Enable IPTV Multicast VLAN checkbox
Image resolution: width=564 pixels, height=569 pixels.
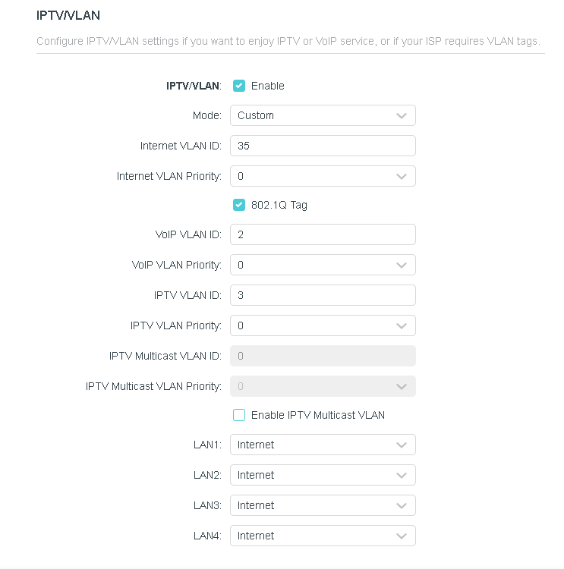point(239,415)
